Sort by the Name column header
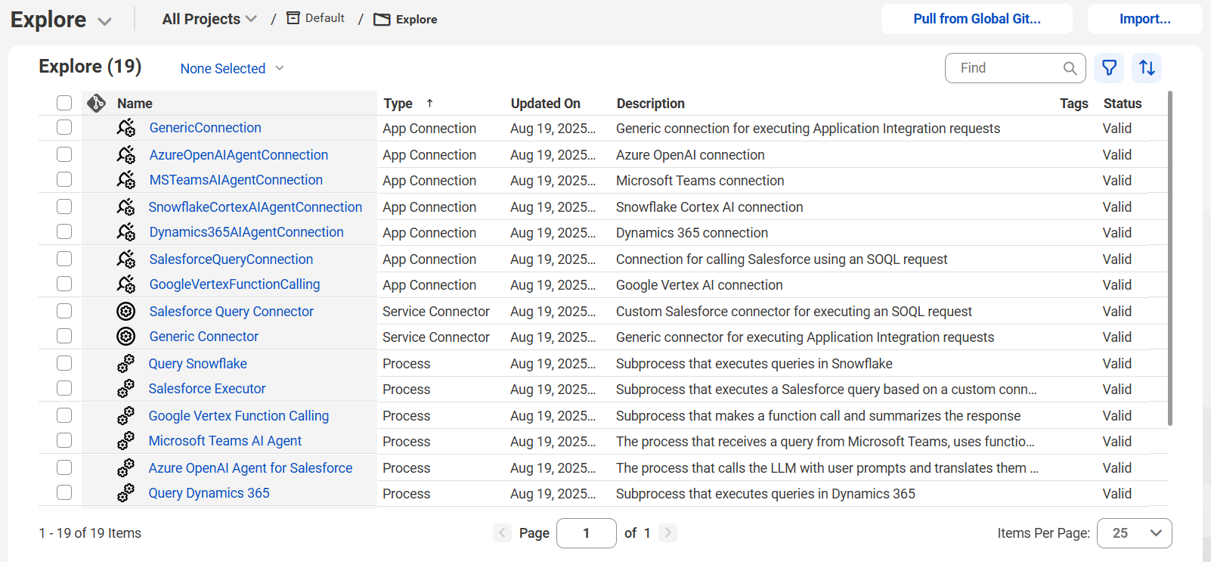 click(x=135, y=104)
